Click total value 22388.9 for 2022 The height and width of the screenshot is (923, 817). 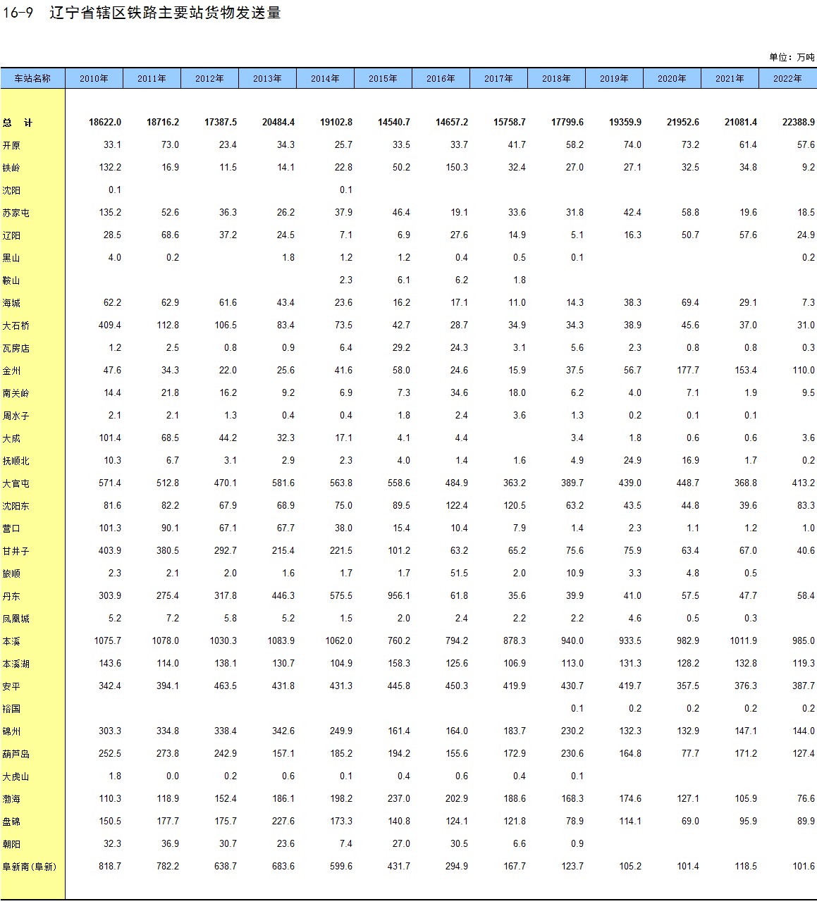coord(799,123)
